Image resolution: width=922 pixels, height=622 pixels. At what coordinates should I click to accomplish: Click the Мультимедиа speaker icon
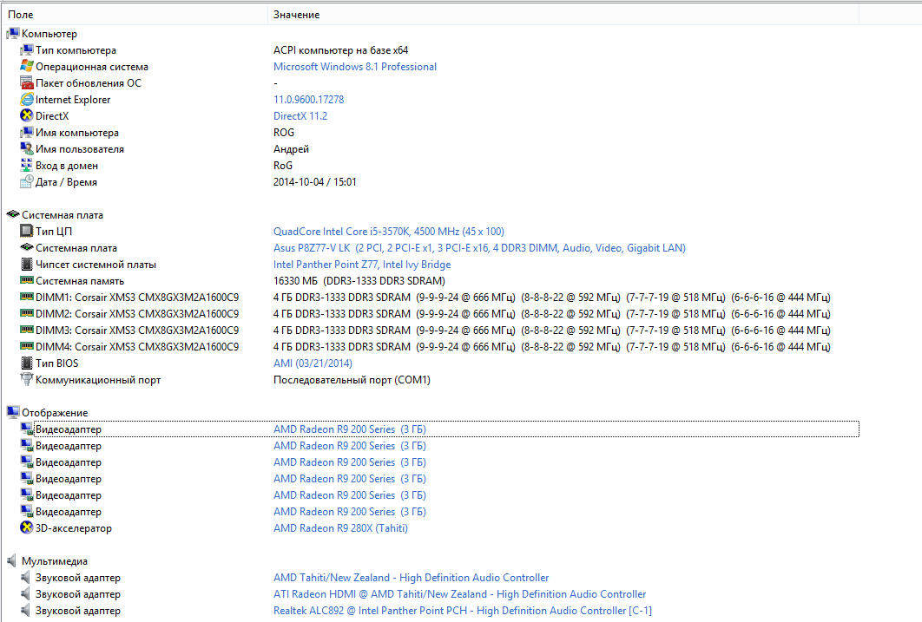(x=13, y=560)
